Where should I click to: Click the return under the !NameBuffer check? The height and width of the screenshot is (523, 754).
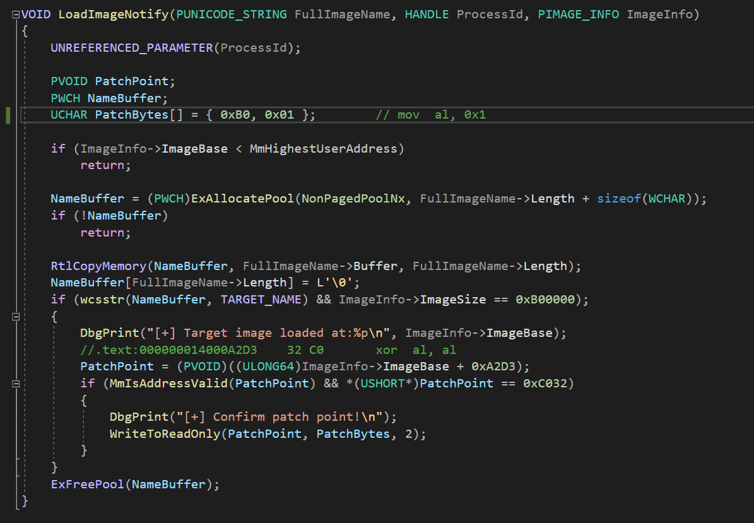pos(102,233)
